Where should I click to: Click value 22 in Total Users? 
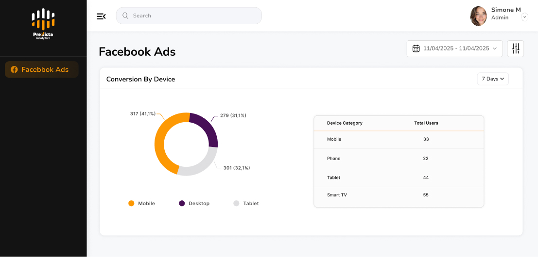[x=426, y=159]
